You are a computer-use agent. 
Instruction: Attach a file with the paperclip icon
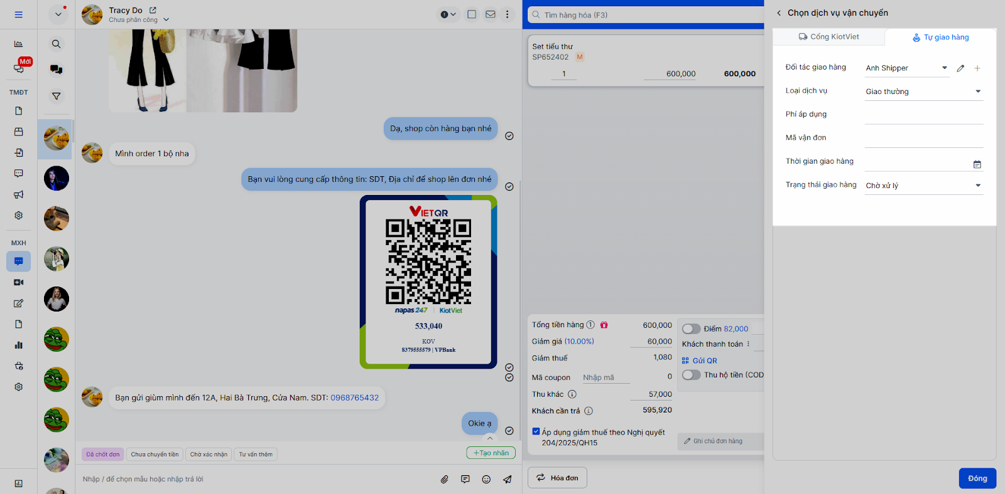point(444,479)
